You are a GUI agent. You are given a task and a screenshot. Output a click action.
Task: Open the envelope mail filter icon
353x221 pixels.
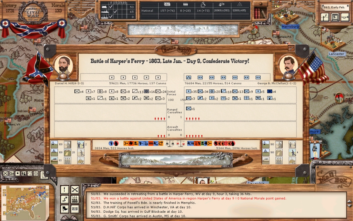pos(75,209)
